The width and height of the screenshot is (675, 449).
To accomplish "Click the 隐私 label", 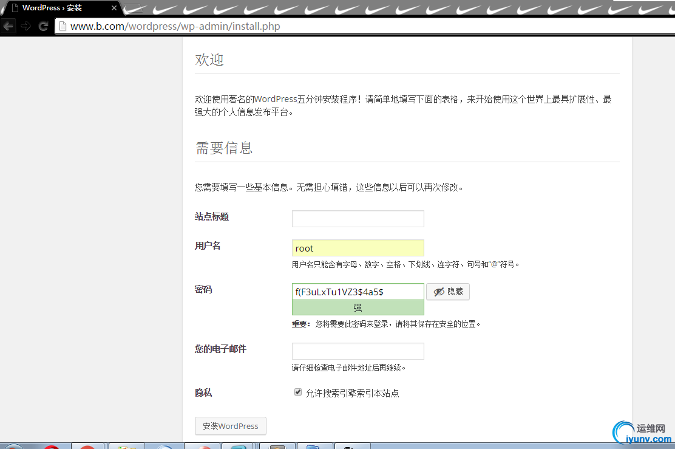I will 203,392.
